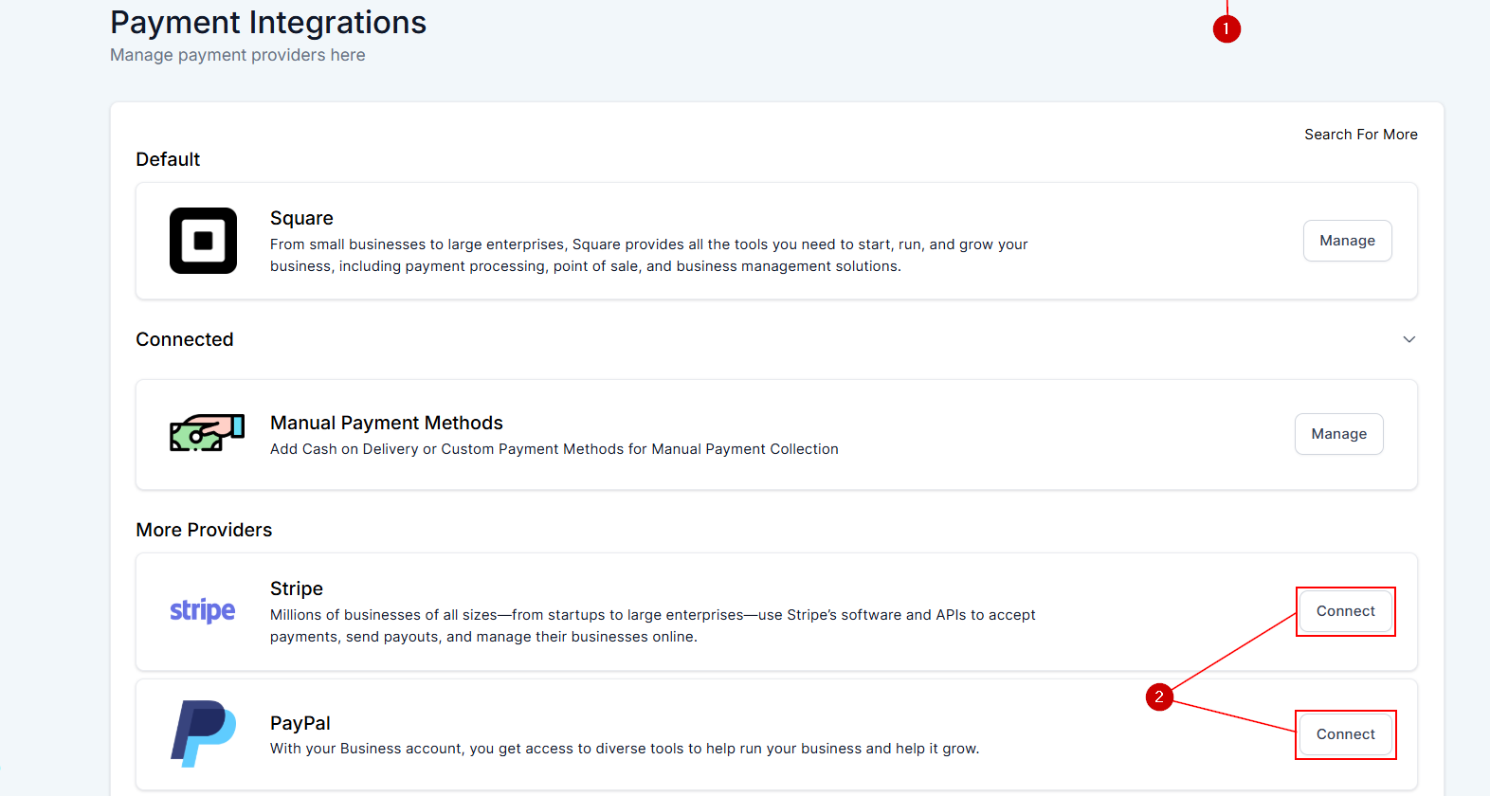The height and width of the screenshot is (796, 1490).
Task: Click the Payment Integrations page title
Action: pos(268,23)
